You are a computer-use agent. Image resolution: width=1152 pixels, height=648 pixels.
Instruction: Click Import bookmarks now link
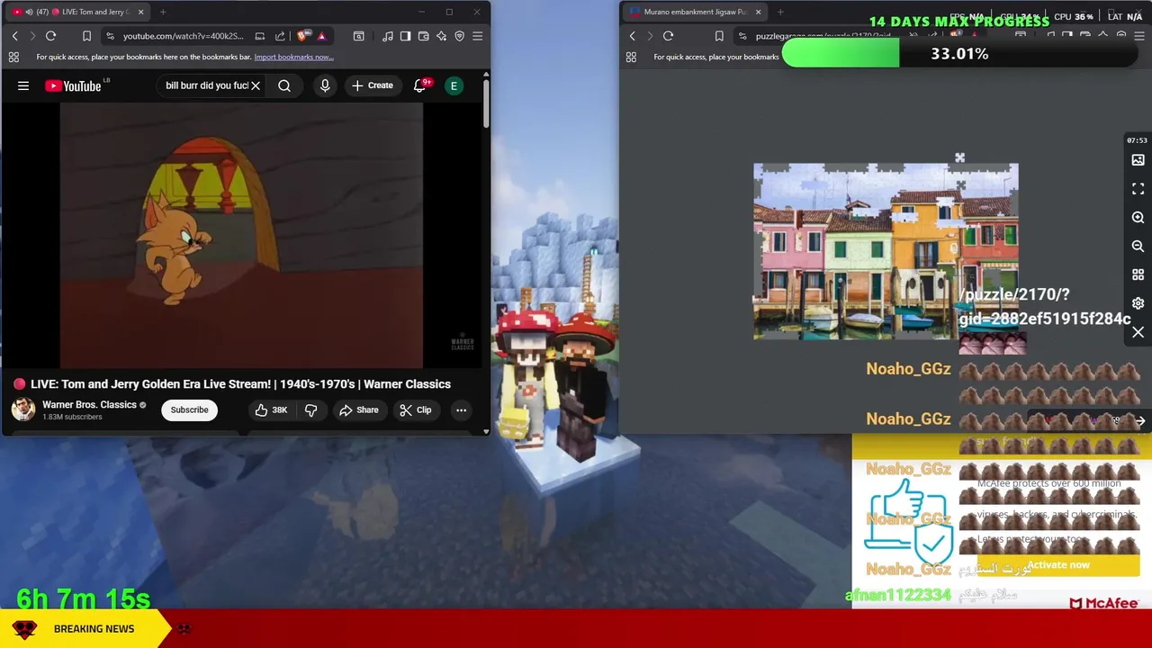tap(293, 57)
